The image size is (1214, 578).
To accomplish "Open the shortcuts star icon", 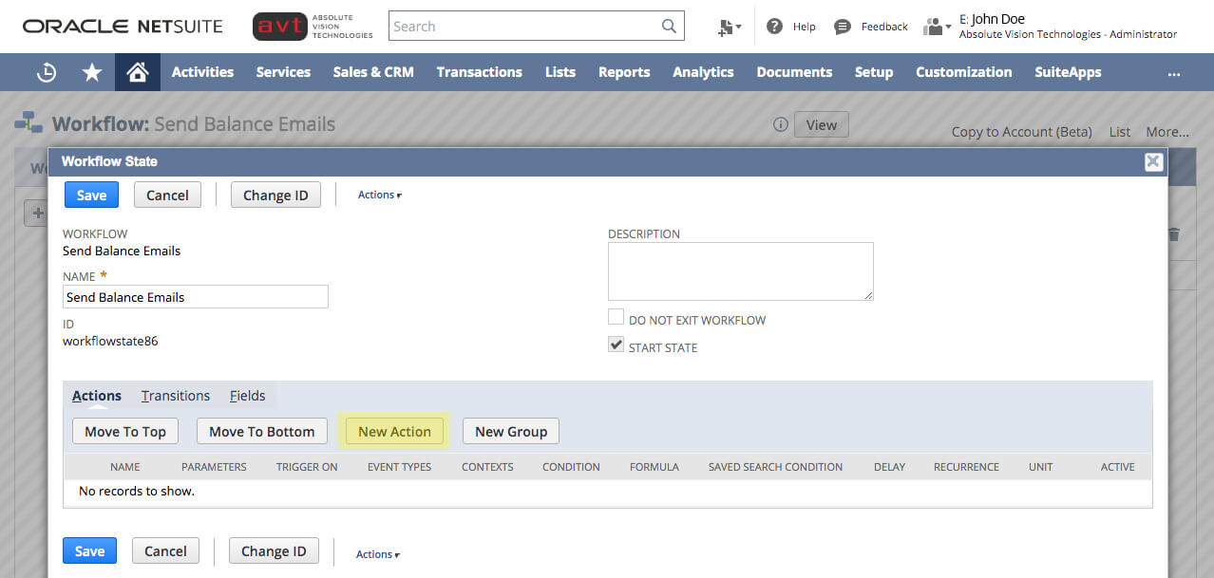I will coord(90,72).
